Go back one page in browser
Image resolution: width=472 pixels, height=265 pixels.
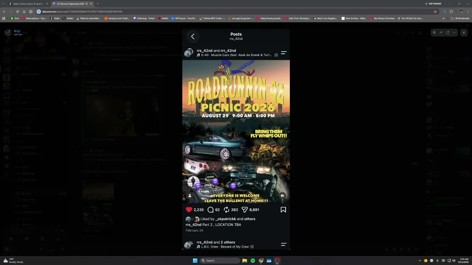4,11
